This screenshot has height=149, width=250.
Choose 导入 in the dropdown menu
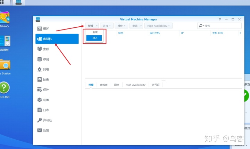[x=94, y=38]
